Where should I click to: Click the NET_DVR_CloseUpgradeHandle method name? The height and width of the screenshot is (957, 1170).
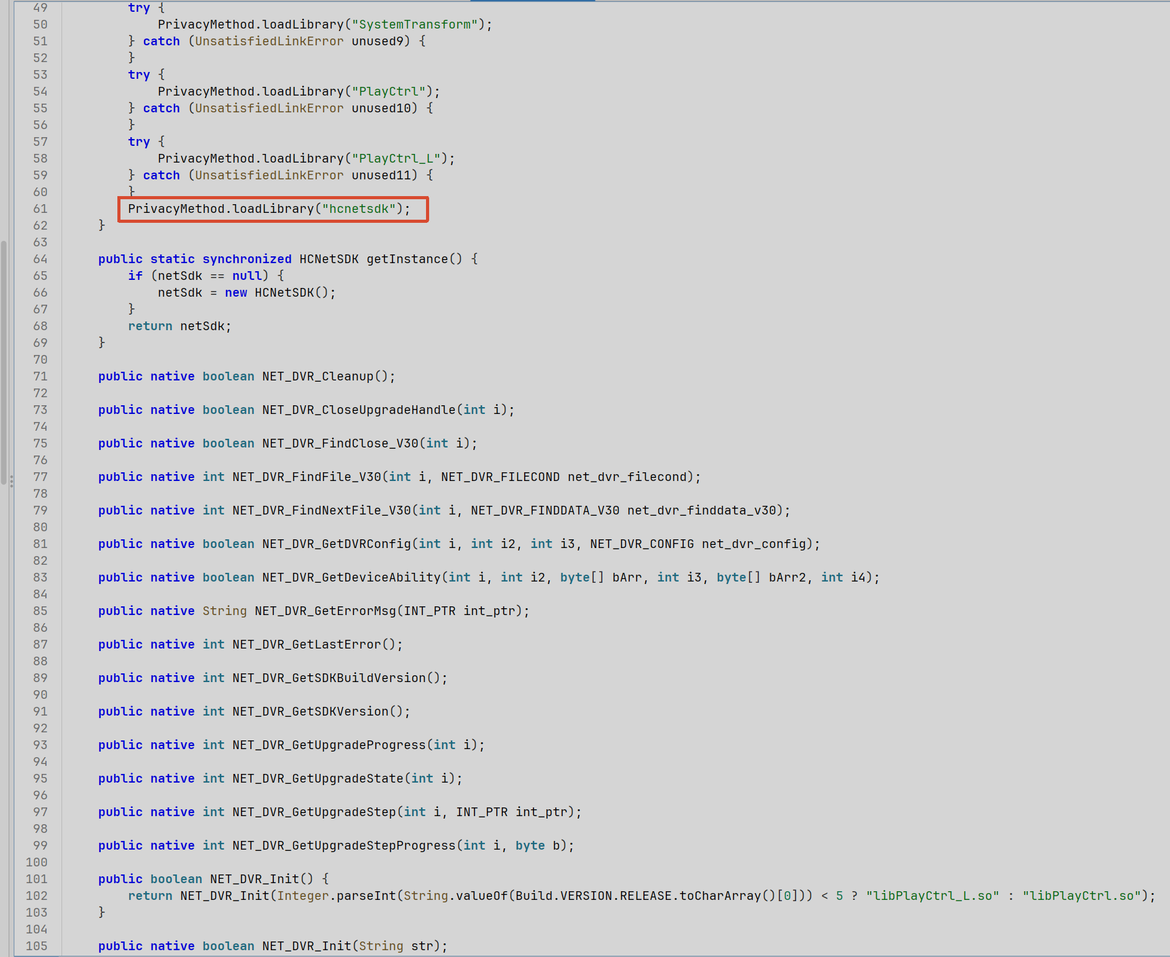point(358,410)
